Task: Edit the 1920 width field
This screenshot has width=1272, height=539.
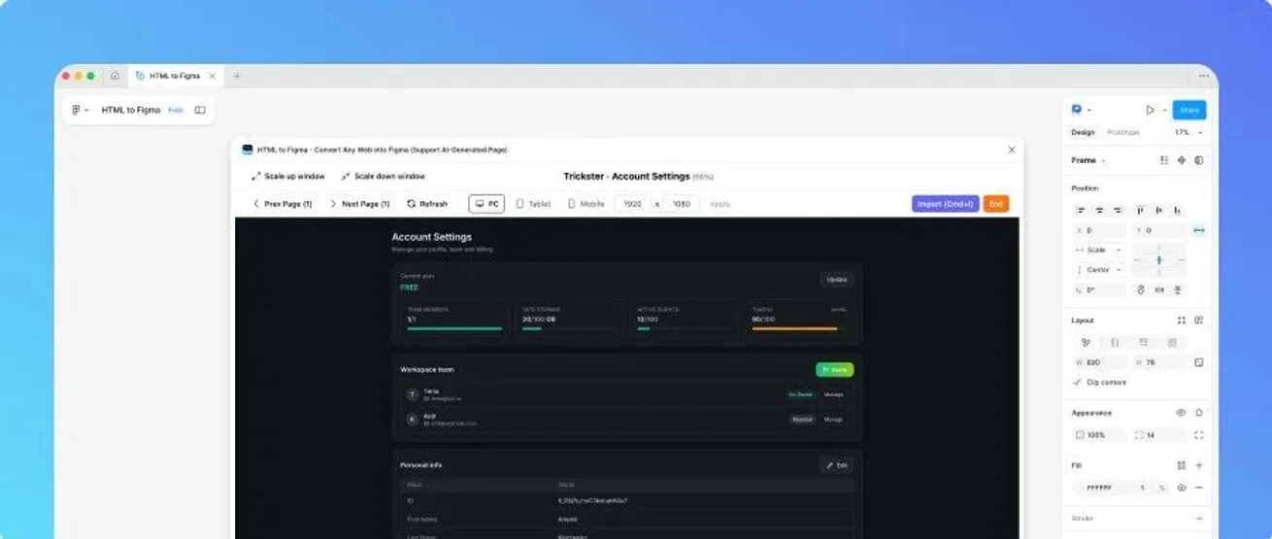Action: tap(632, 204)
